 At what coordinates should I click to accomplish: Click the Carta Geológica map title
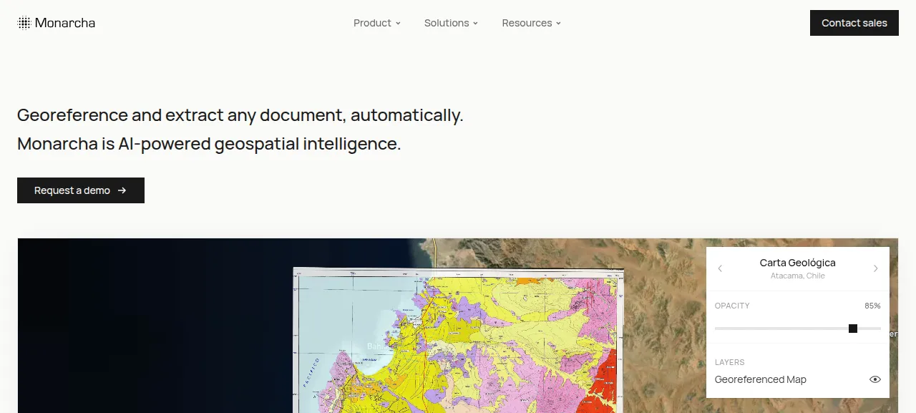click(x=797, y=263)
